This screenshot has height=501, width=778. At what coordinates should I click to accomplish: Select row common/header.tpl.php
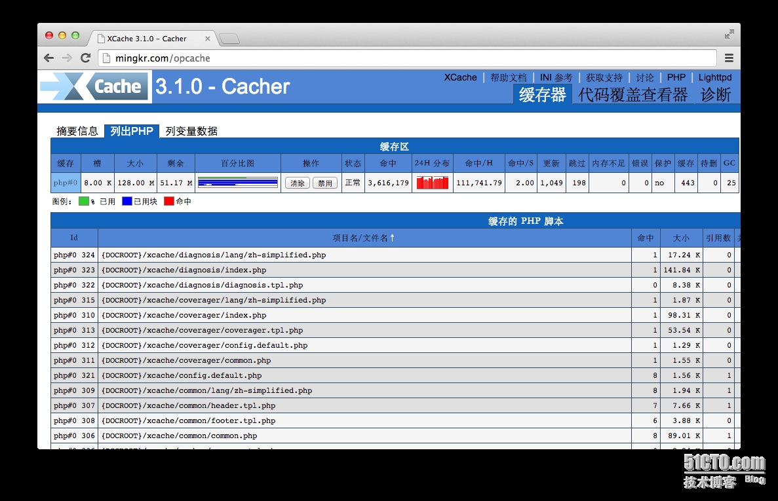(395, 405)
